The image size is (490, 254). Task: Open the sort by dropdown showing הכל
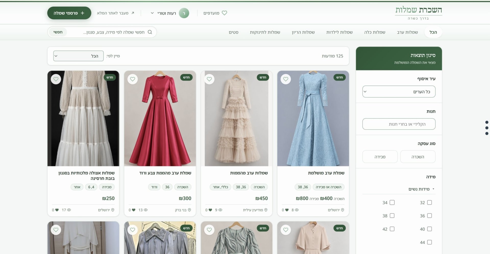78,56
